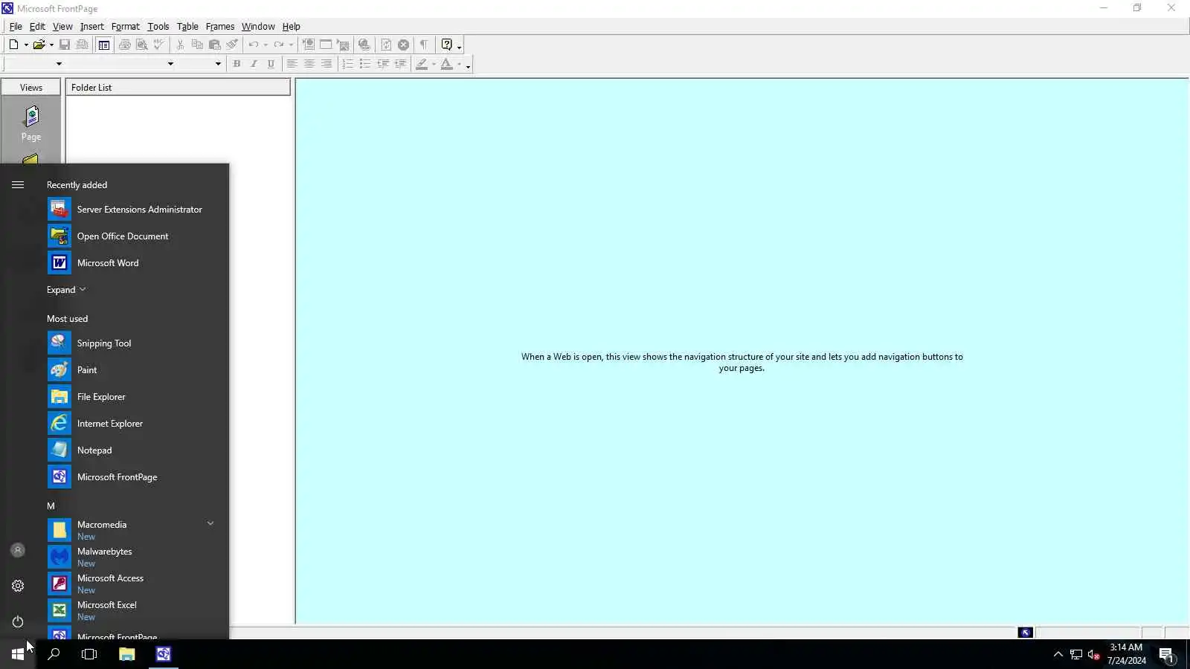
Task: Select the Page view in Views bar
Action: tap(31, 123)
